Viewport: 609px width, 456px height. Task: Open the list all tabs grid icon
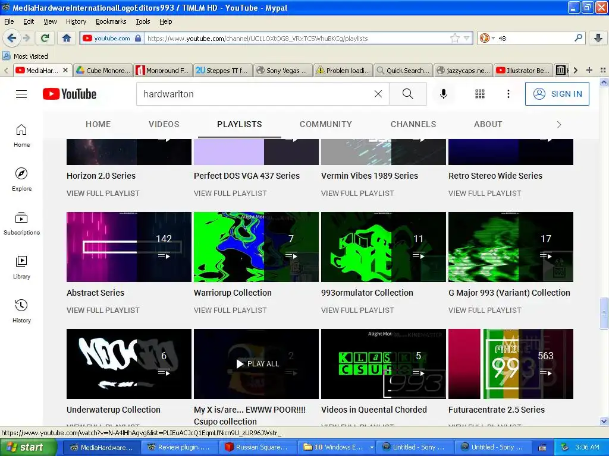[x=603, y=70]
